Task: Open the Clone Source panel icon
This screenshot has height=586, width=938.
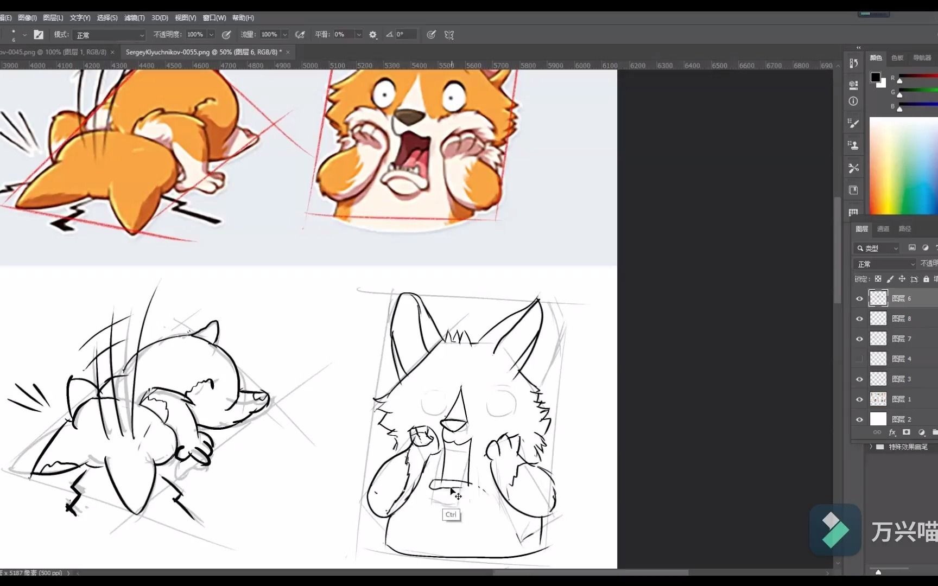Action: coord(853,145)
